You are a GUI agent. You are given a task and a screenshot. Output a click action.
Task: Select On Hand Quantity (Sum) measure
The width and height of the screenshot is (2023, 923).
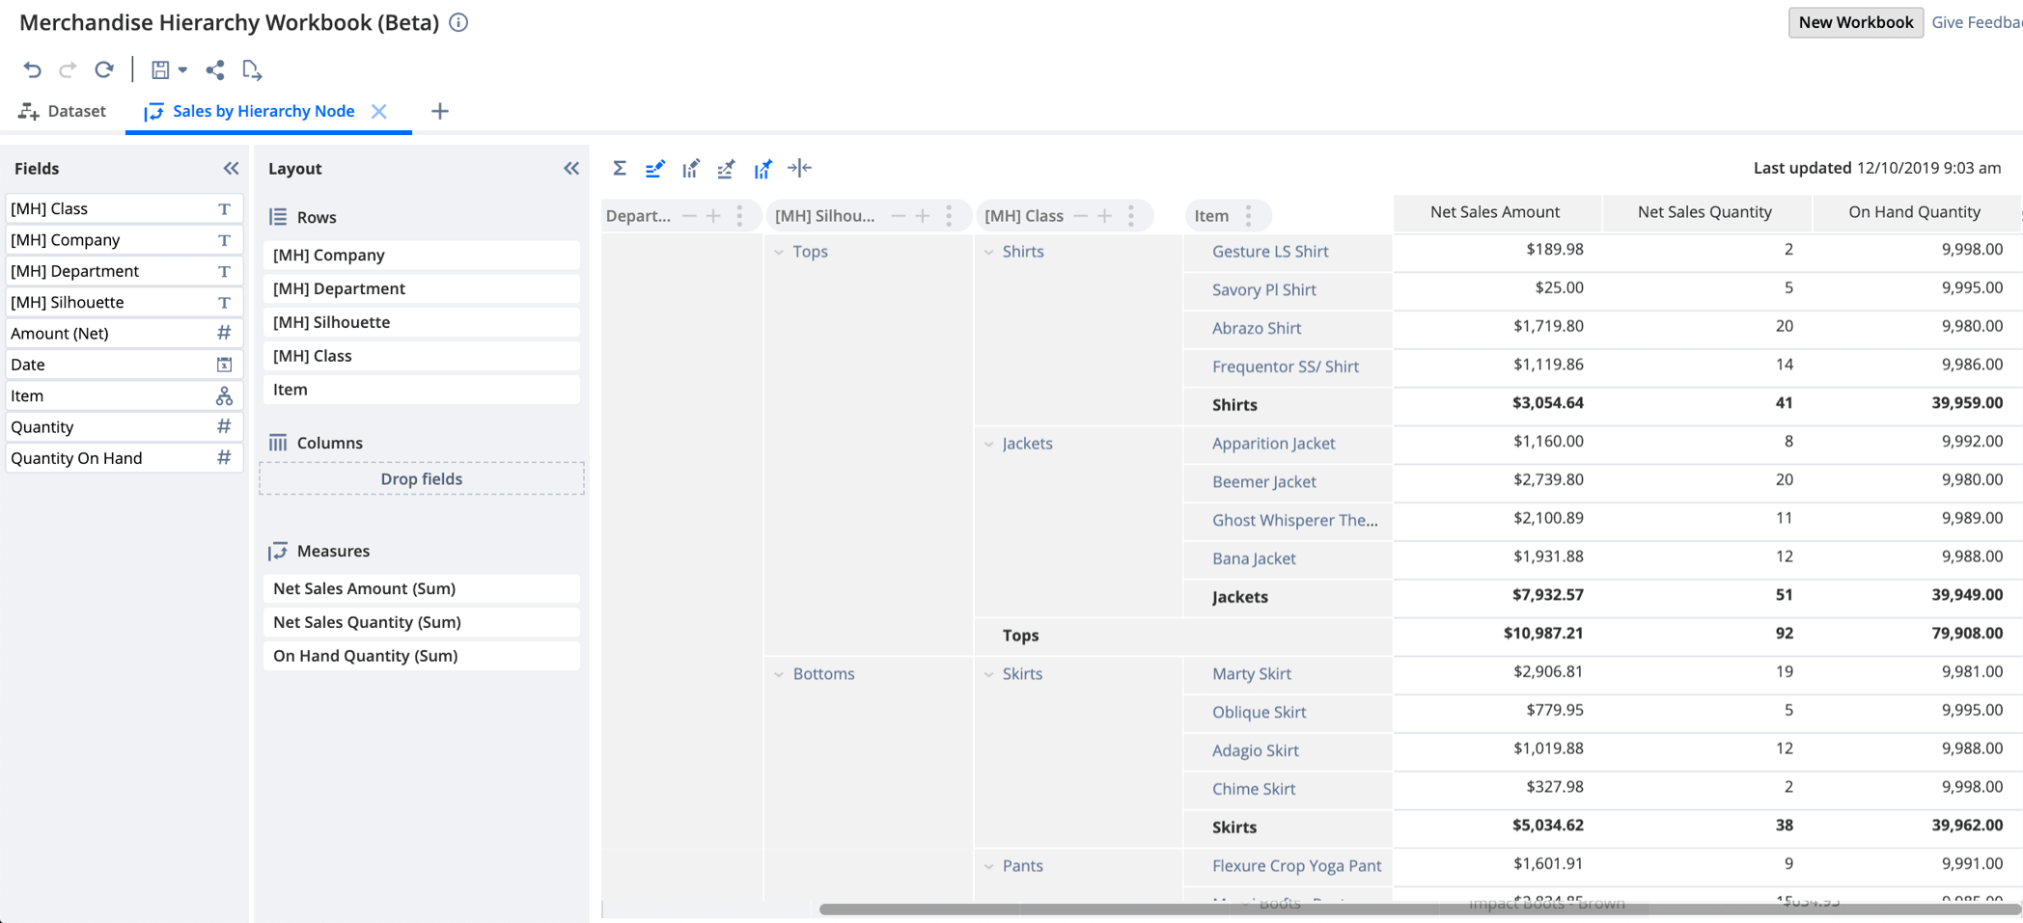422,656
